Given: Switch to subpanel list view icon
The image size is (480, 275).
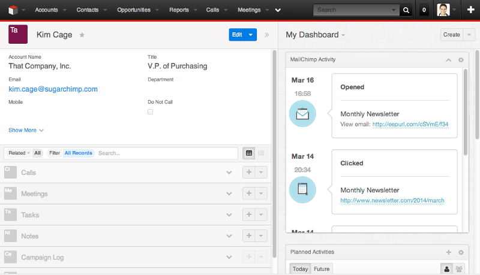Looking at the screenshot, I should point(249,153).
